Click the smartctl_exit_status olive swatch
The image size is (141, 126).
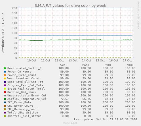pos(5,116)
